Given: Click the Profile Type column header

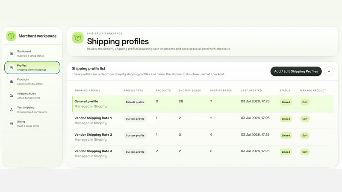Looking at the screenshot, I should [133, 90].
